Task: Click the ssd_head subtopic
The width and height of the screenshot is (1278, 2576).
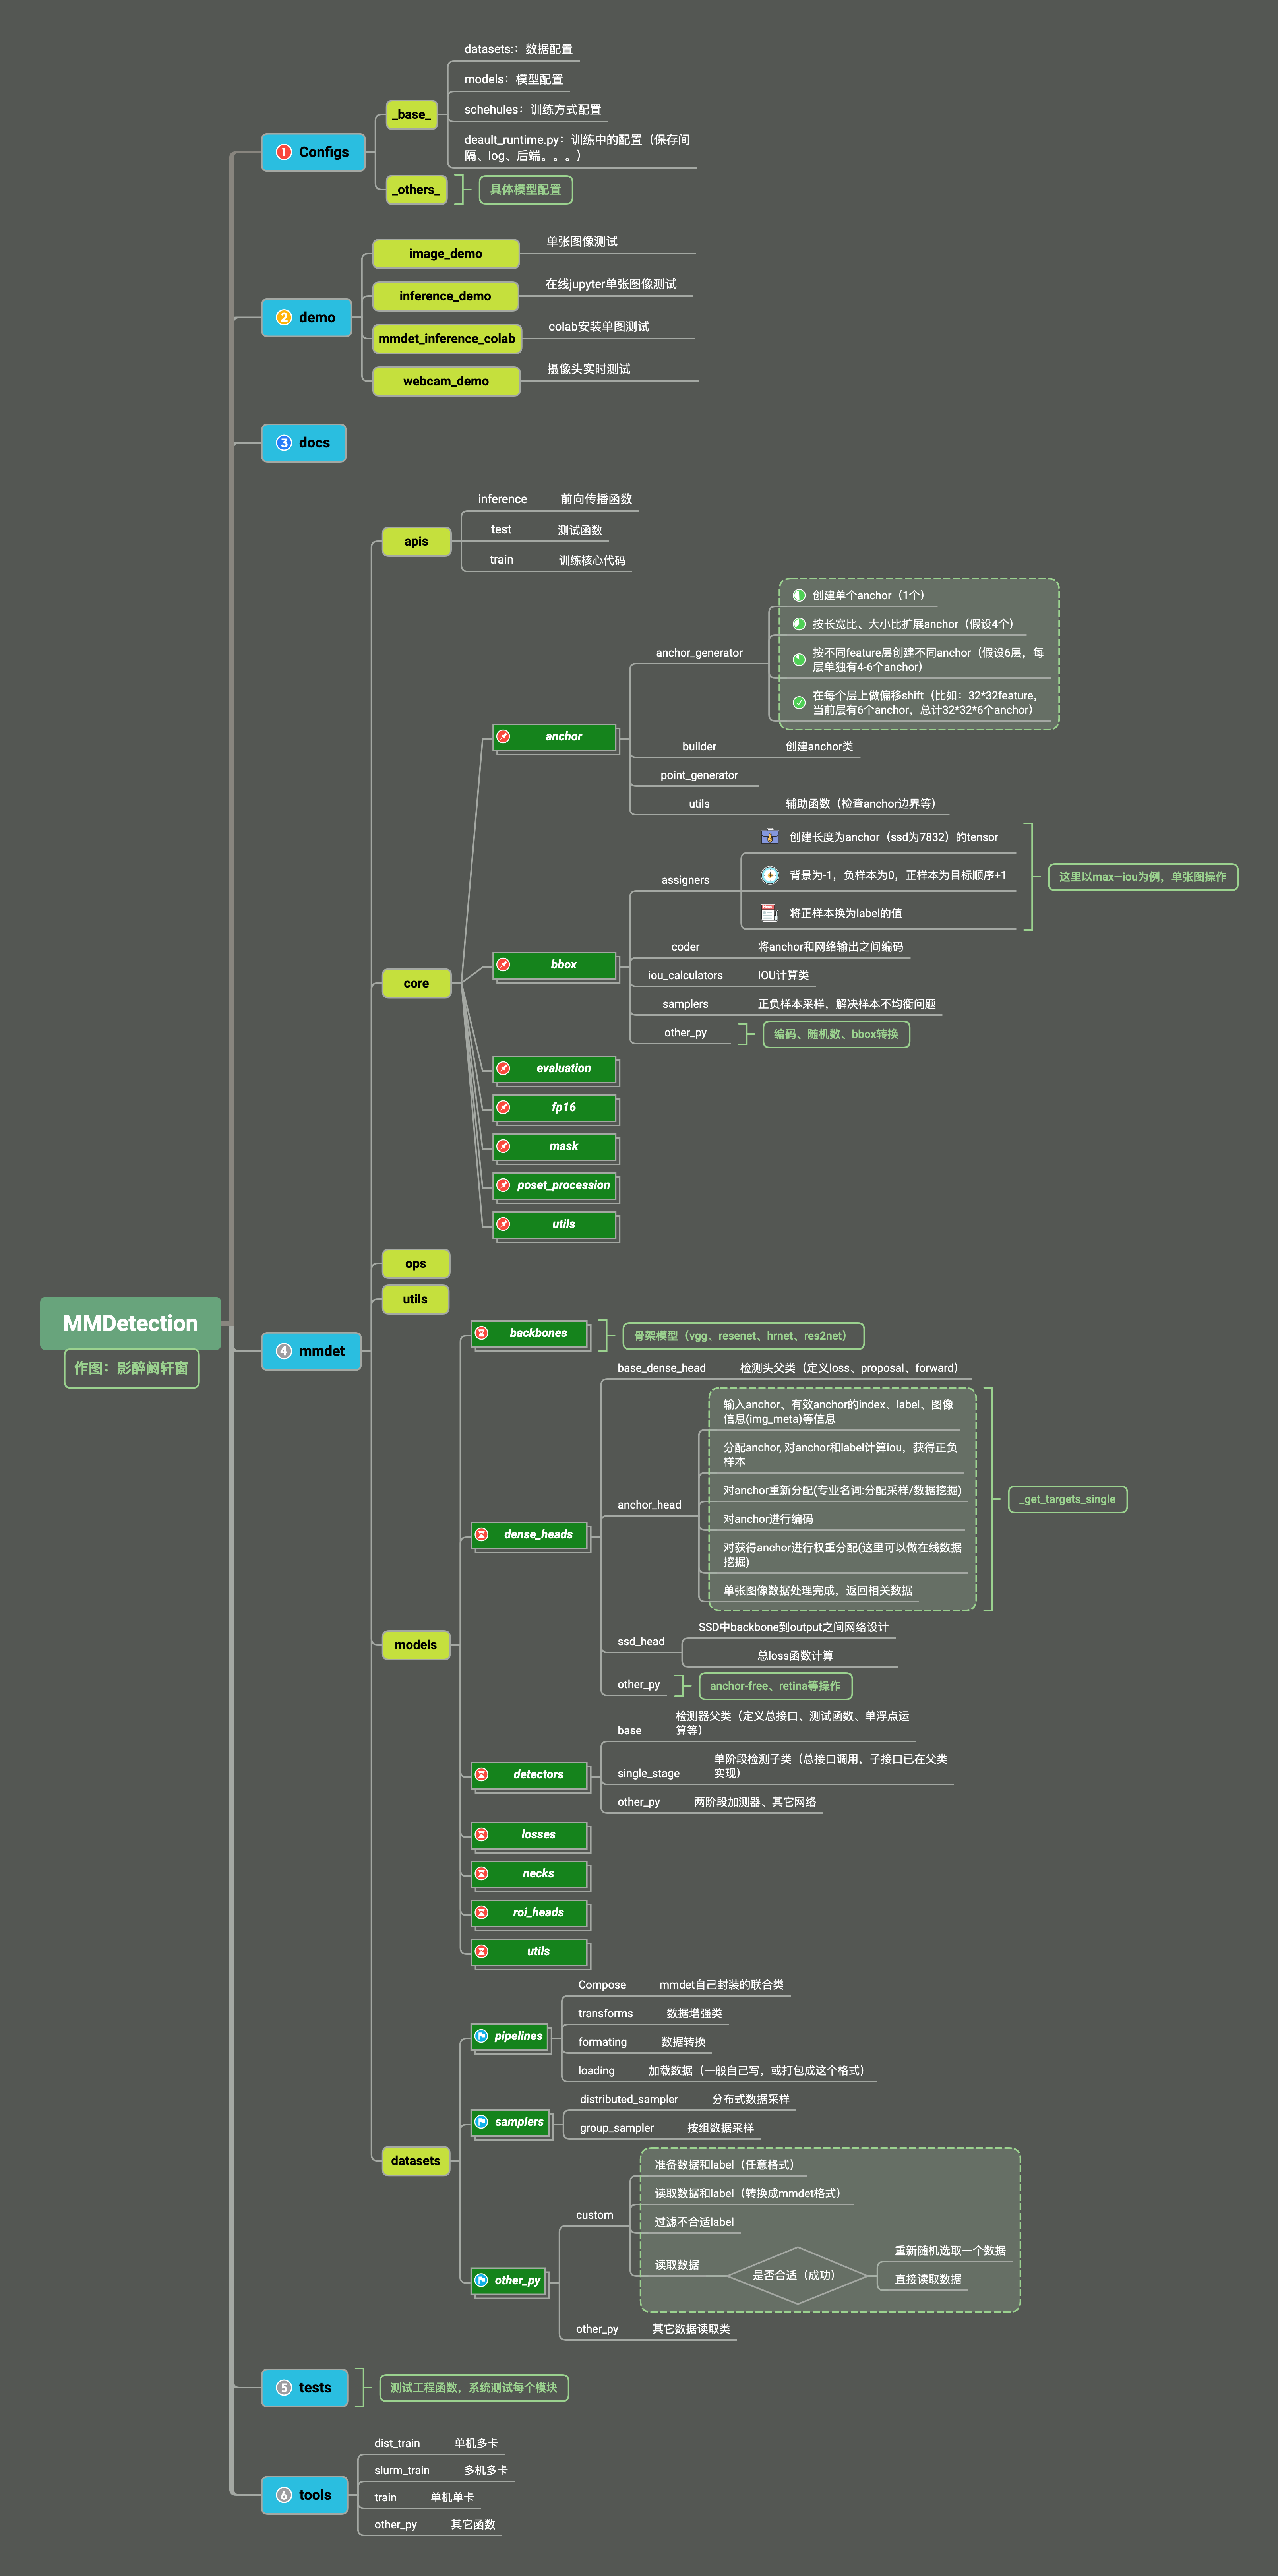Action: point(641,1642)
